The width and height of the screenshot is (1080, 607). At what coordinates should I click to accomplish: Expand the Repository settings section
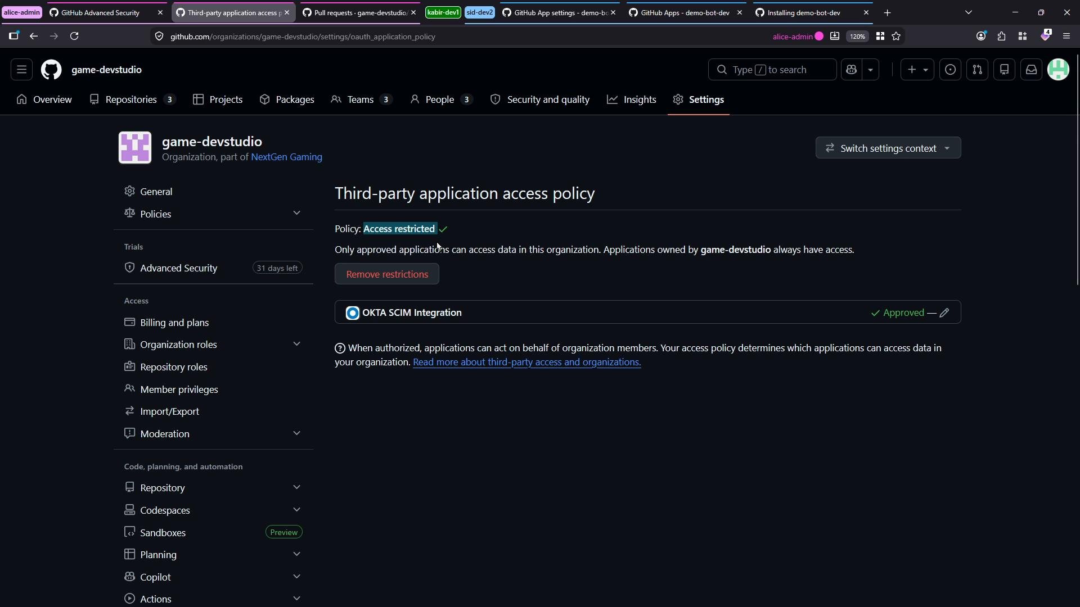pyautogui.click(x=297, y=487)
